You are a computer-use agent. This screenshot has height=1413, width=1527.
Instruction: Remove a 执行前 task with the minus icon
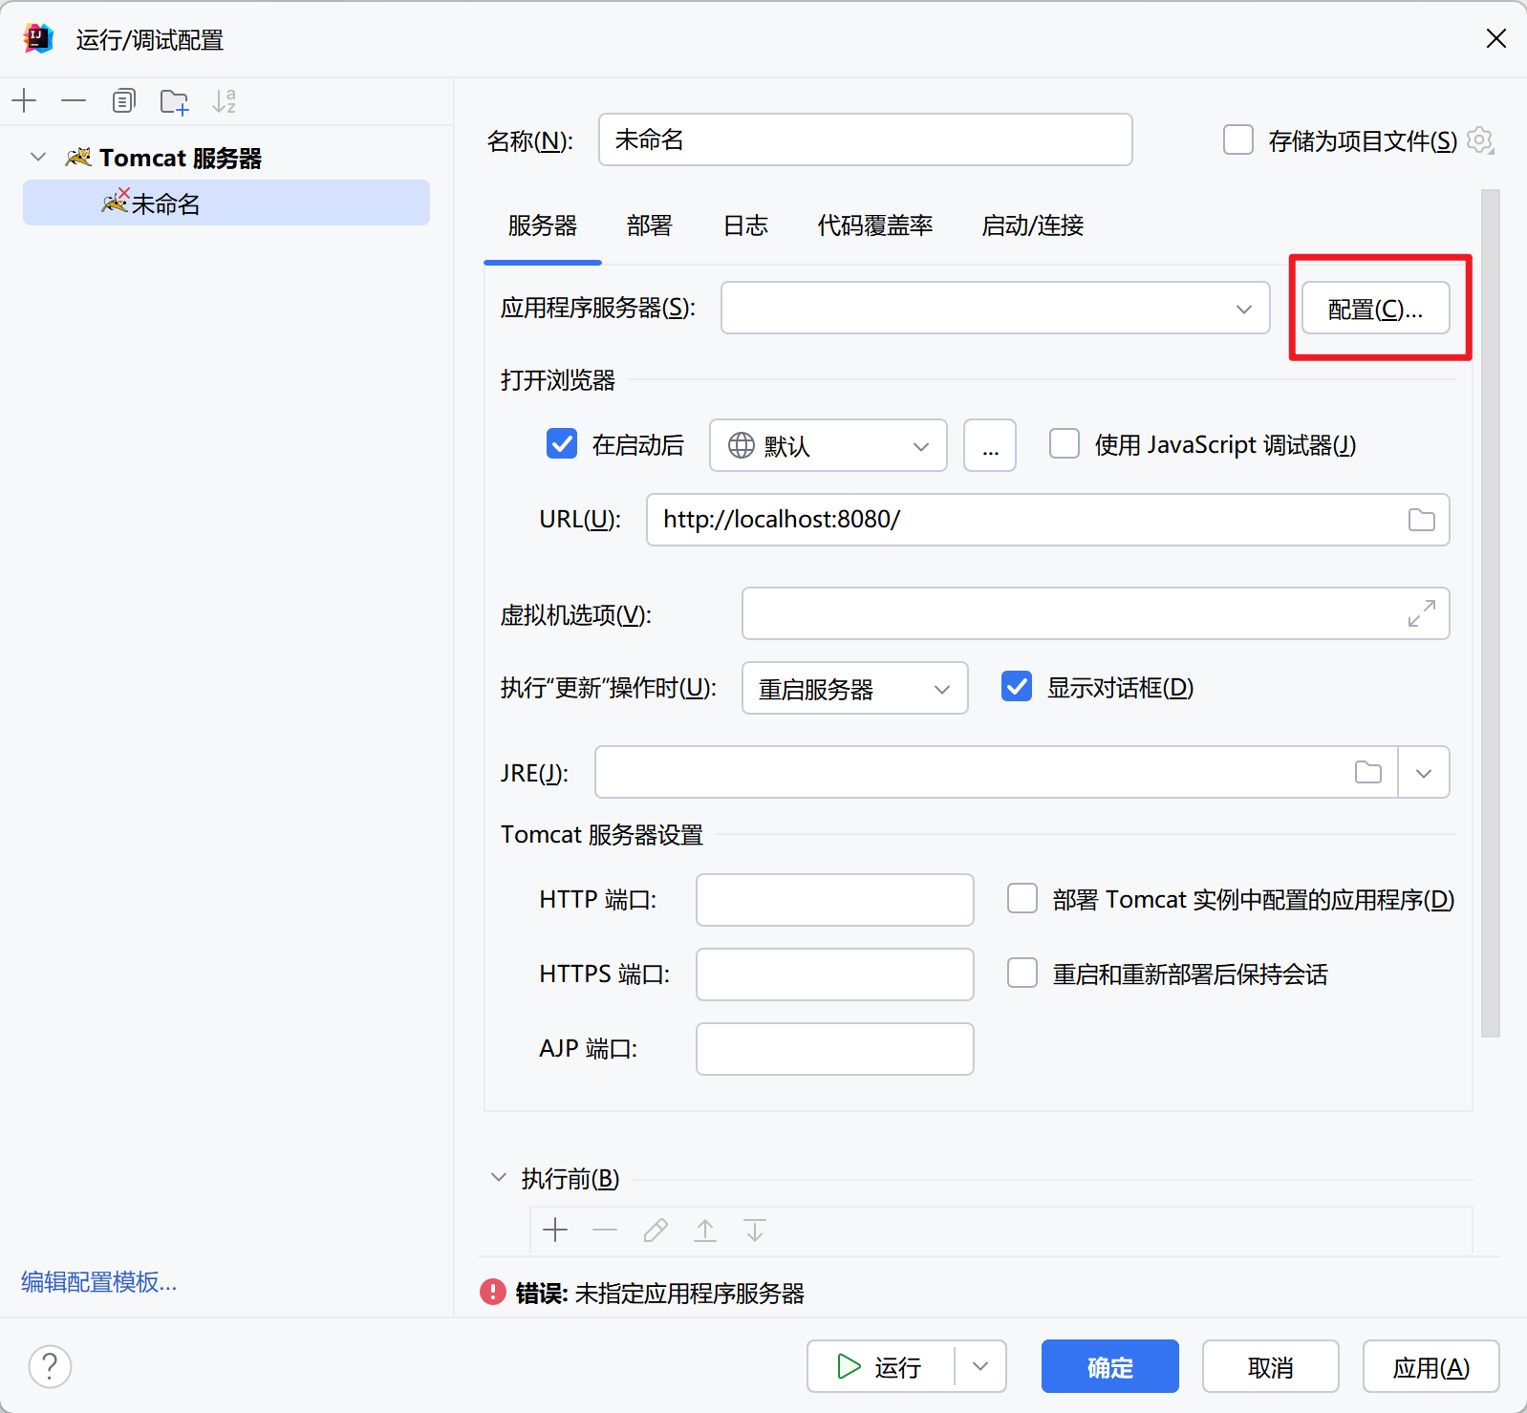click(x=605, y=1230)
